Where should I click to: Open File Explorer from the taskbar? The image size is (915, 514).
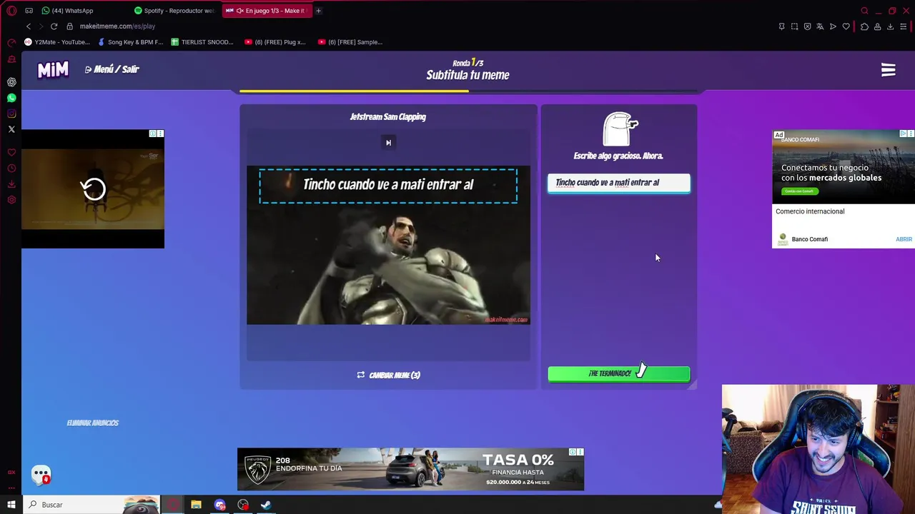tap(196, 505)
